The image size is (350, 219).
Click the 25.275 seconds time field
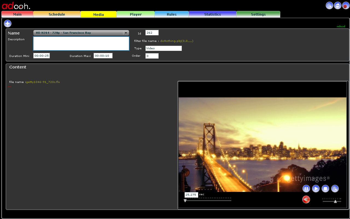coord(191,195)
